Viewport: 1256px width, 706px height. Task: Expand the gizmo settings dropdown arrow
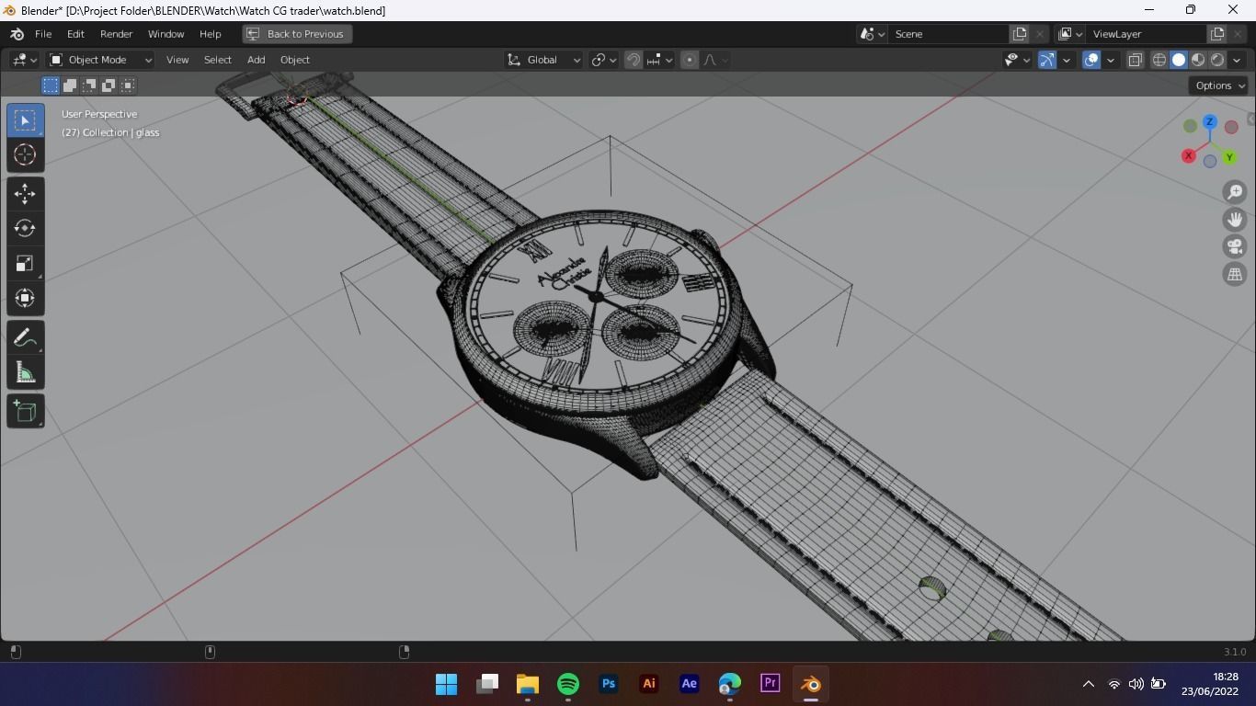click(x=1067, y=60)
